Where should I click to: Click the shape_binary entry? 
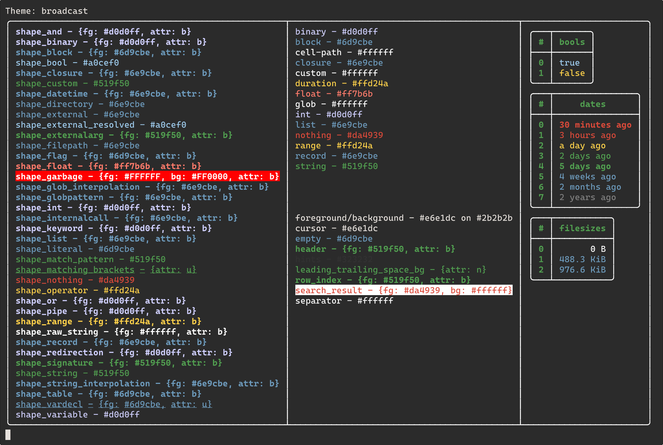[111, 42]
